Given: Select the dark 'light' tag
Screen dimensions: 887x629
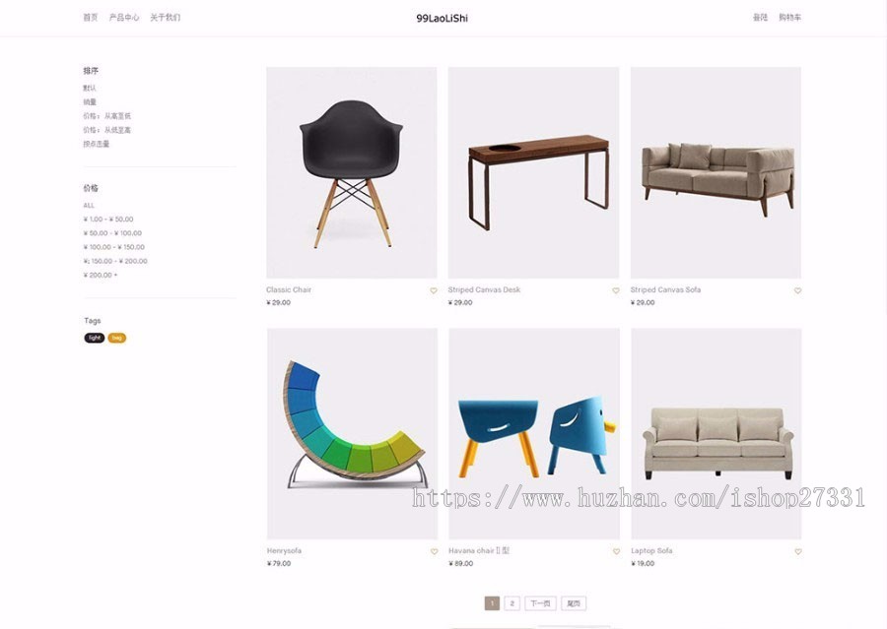Looking at the screenshot, I should 95,338.
